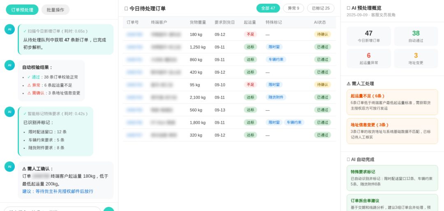Open the order number link in the 1,800 kg row
Screen dimensions: 444x211
click(x=134, y=123)
